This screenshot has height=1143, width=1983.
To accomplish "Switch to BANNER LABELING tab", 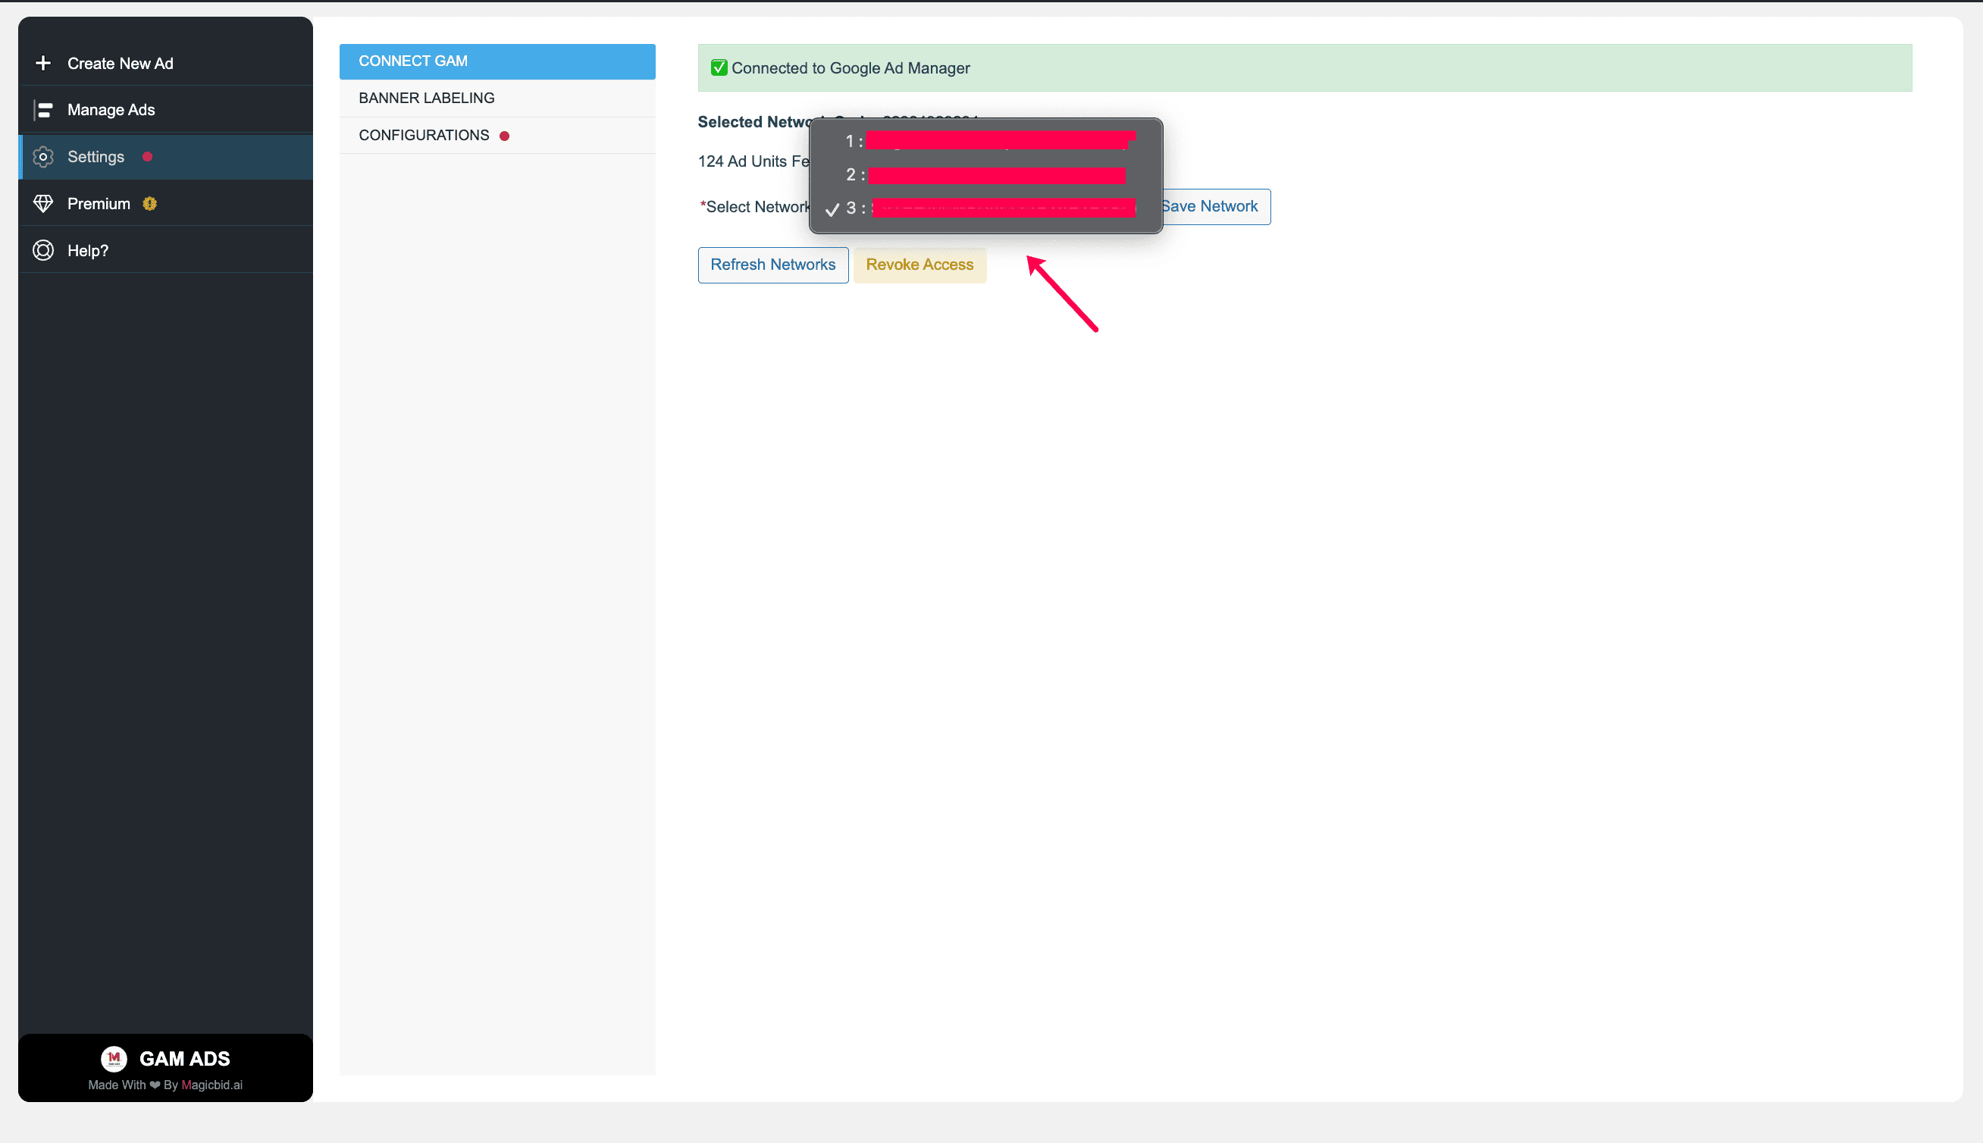I will click(x=497, y=98).
